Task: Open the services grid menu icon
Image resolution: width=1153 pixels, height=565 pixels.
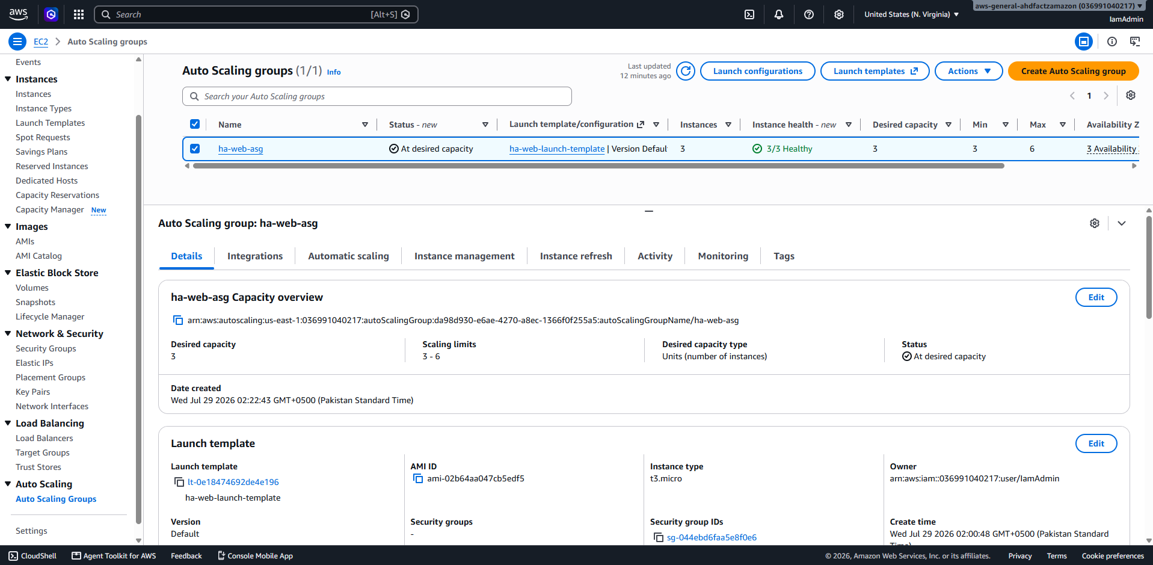Action: click(x=79, y=14)
